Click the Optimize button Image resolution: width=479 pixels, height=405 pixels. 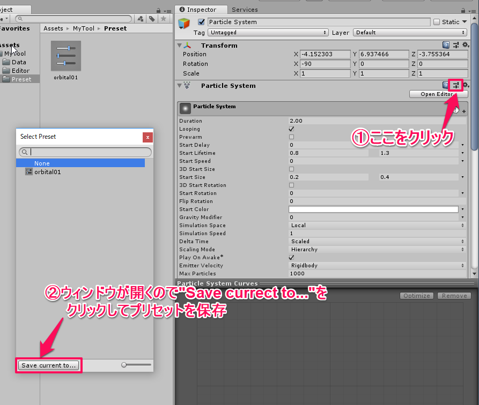(x=416, y=296)
